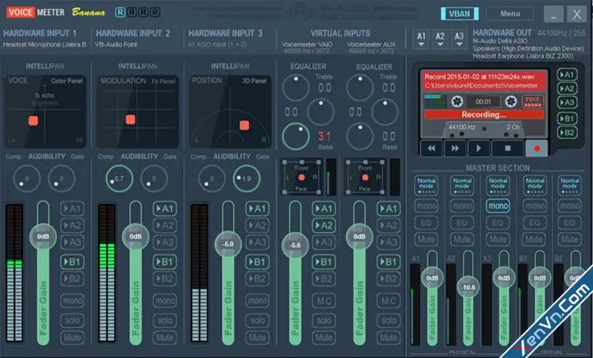Click Voicemeeter VAIO Bass knob at 3.1
Screen dimensions: 593x358
(295, 136)
